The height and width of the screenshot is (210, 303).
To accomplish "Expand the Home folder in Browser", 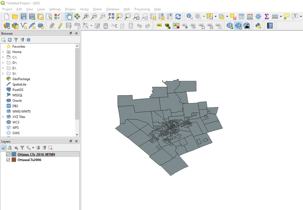I will click(x=2, y=52).
